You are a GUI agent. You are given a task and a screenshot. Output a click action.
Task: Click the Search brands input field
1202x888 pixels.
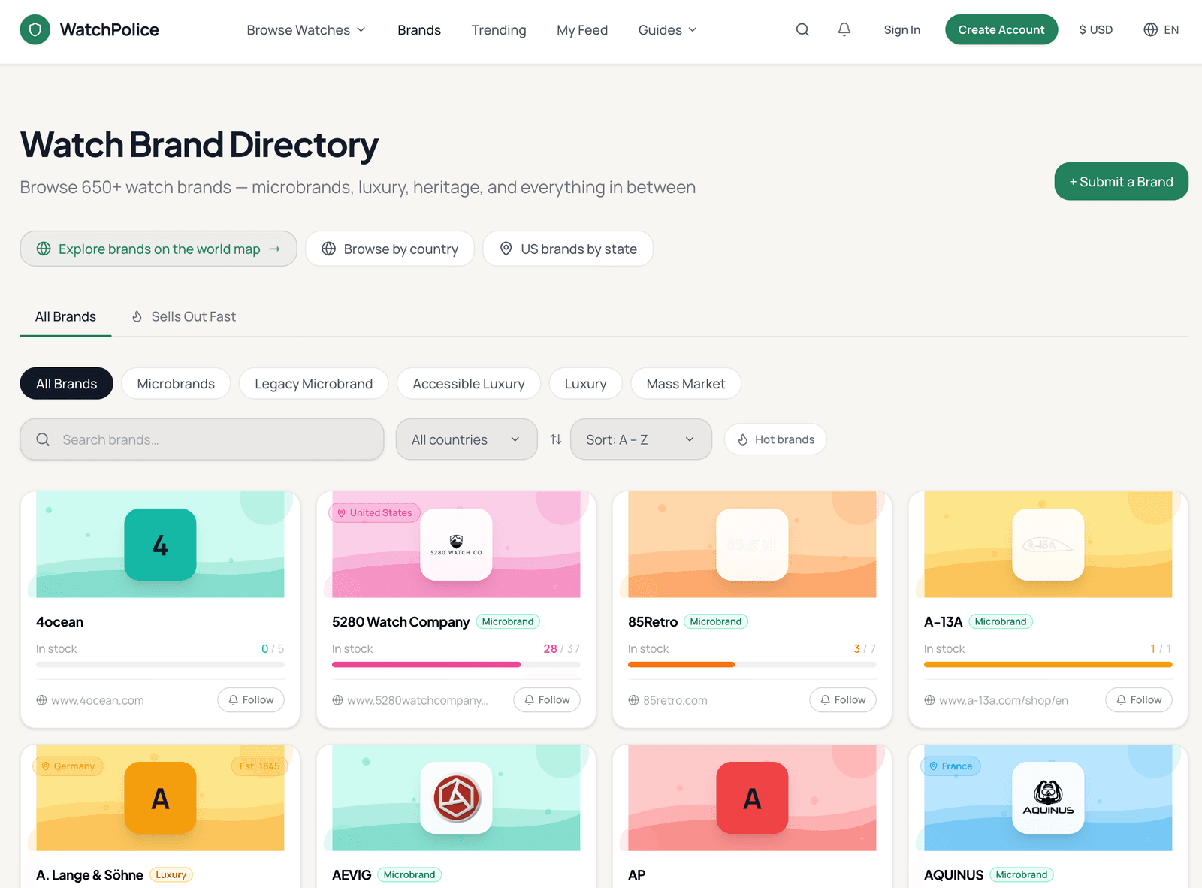click(202, 439)
